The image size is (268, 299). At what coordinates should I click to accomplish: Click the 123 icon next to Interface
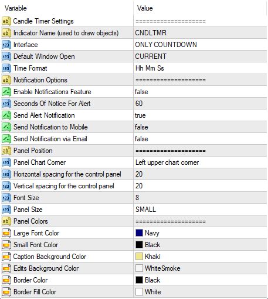click(6, 45)
